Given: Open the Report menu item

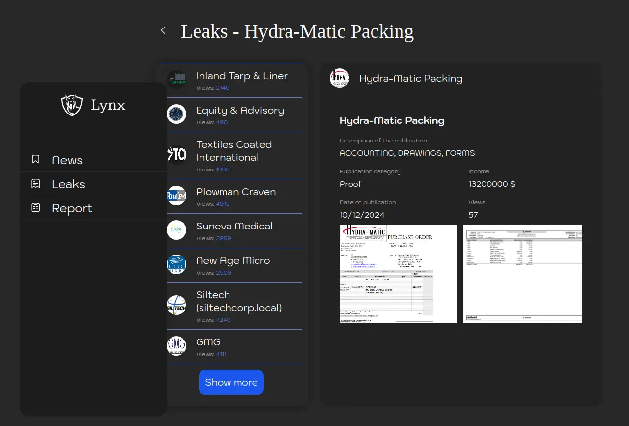Looking at the screenshot, I should pos(72,208).
